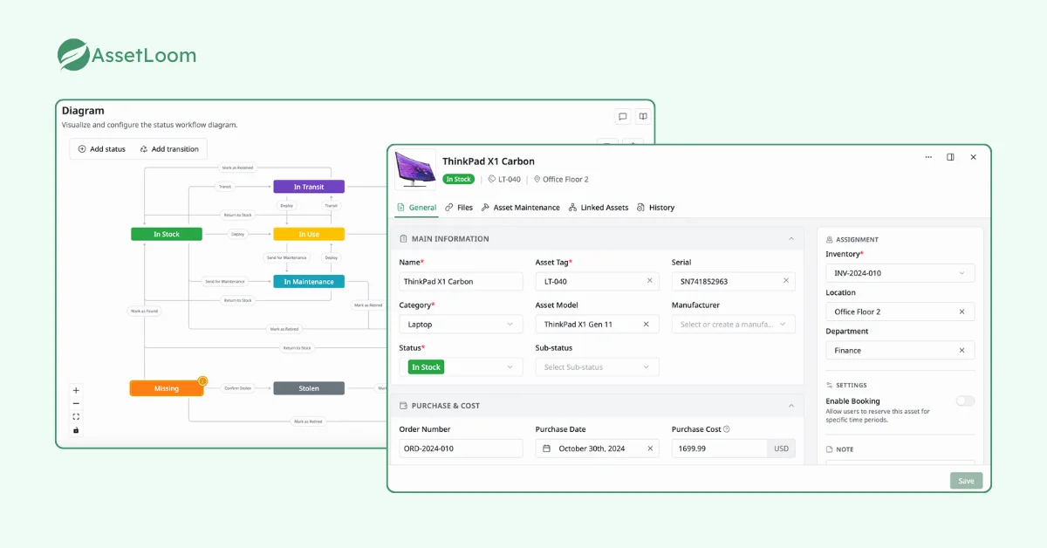1047x548 pixels.
Task: Switch to the General tab
Action: [417, 208]
